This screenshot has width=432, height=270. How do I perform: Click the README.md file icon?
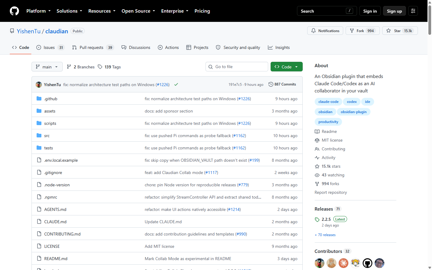[39, 258]
